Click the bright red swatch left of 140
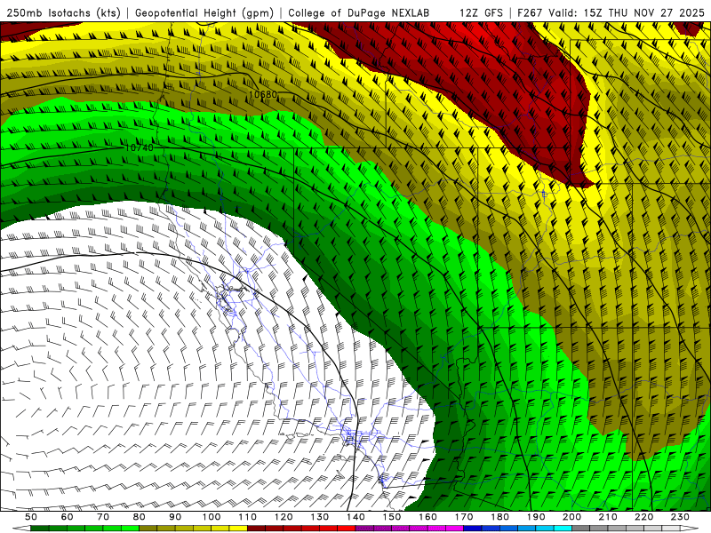 click(347, 529)
